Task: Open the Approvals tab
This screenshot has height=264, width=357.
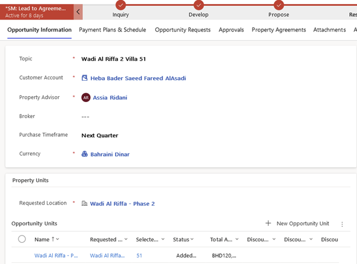Action: pyautogui.click(x=231, y=30)
